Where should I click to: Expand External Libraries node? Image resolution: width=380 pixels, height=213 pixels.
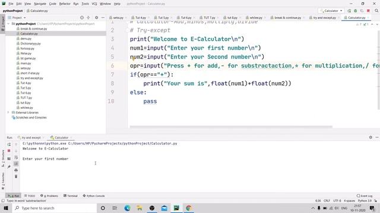(x=8, y=112)
